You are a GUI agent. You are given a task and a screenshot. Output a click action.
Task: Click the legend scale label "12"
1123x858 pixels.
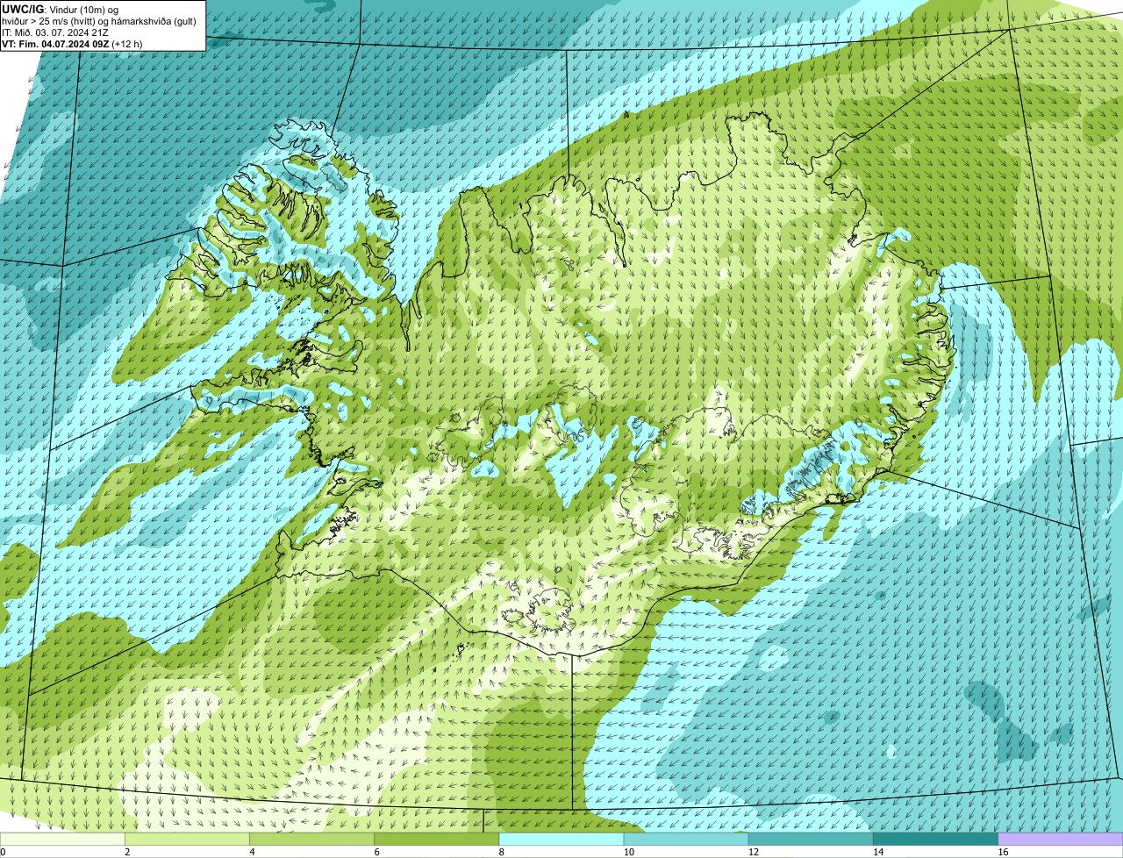(754, 852)
